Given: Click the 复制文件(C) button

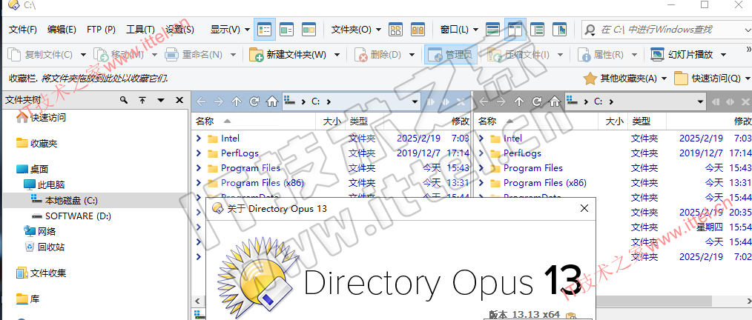Looking at the screenshot, I should 41,55.
